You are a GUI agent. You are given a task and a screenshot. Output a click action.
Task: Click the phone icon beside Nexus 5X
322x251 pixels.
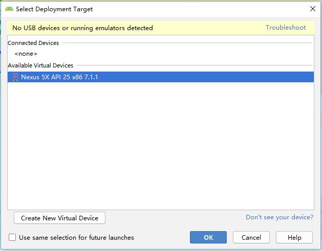coord(15,77)
